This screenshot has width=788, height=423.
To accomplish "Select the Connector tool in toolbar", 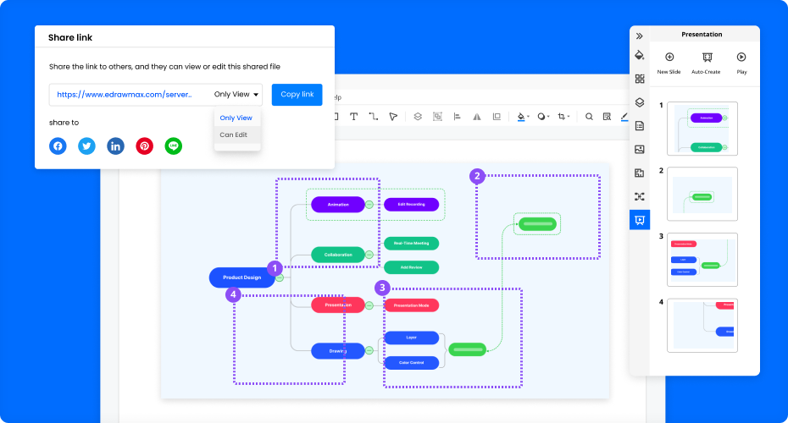I will [373, 117].
